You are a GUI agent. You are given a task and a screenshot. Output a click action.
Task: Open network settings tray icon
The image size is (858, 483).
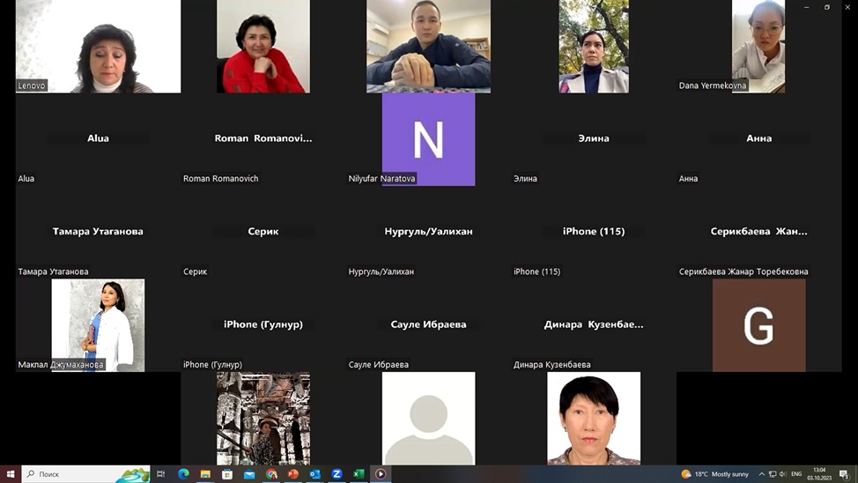point(772,474)
